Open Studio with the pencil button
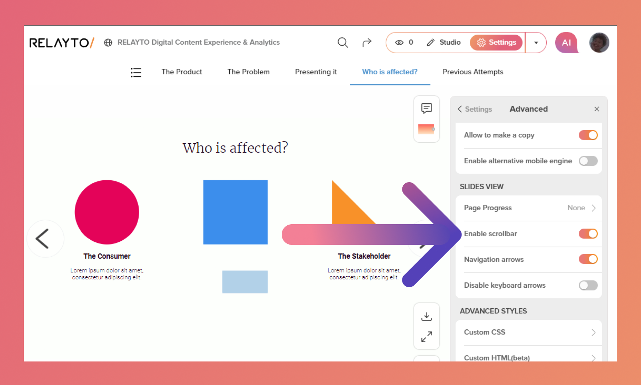Image resolution: width=641 pixels, height=385 pixels. (x=443, y=42)
